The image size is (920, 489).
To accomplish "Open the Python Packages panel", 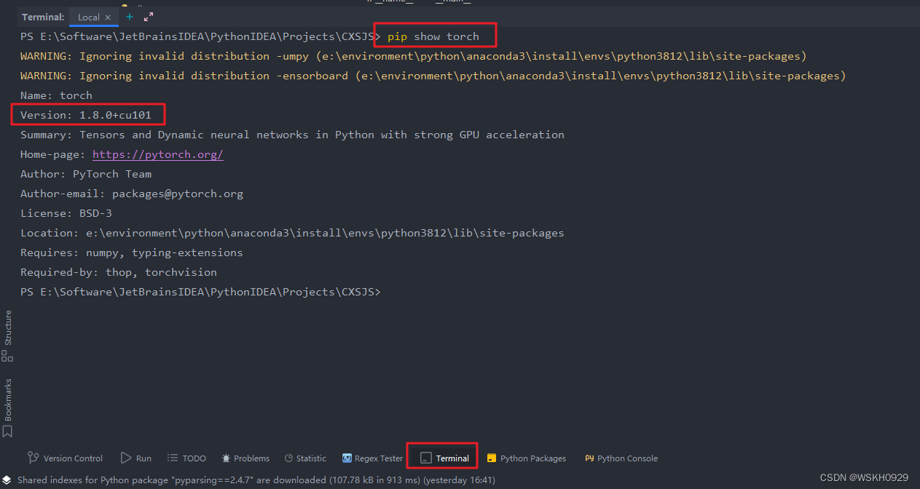I will click(526, 458).
